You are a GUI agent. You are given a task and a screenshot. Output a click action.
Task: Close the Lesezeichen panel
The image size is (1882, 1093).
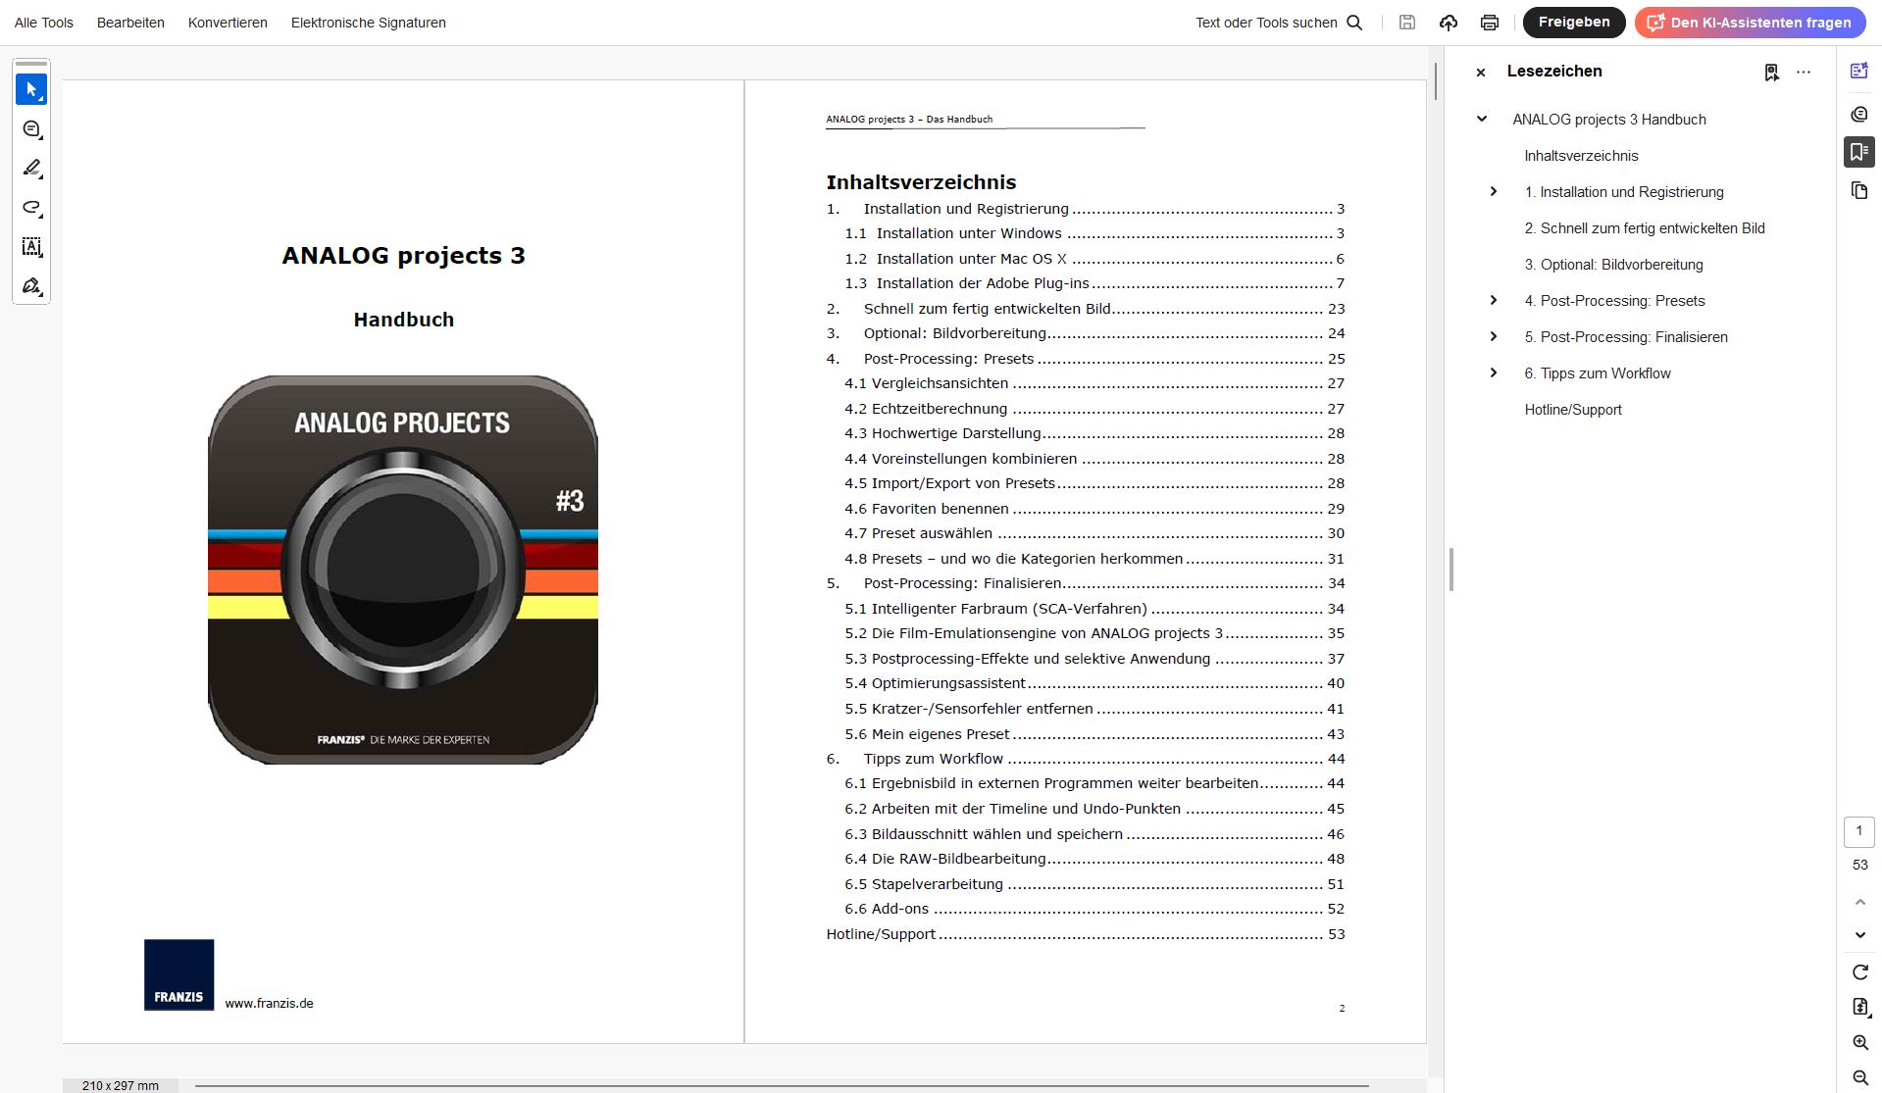pyautogui.click(x=1481, y=72)
